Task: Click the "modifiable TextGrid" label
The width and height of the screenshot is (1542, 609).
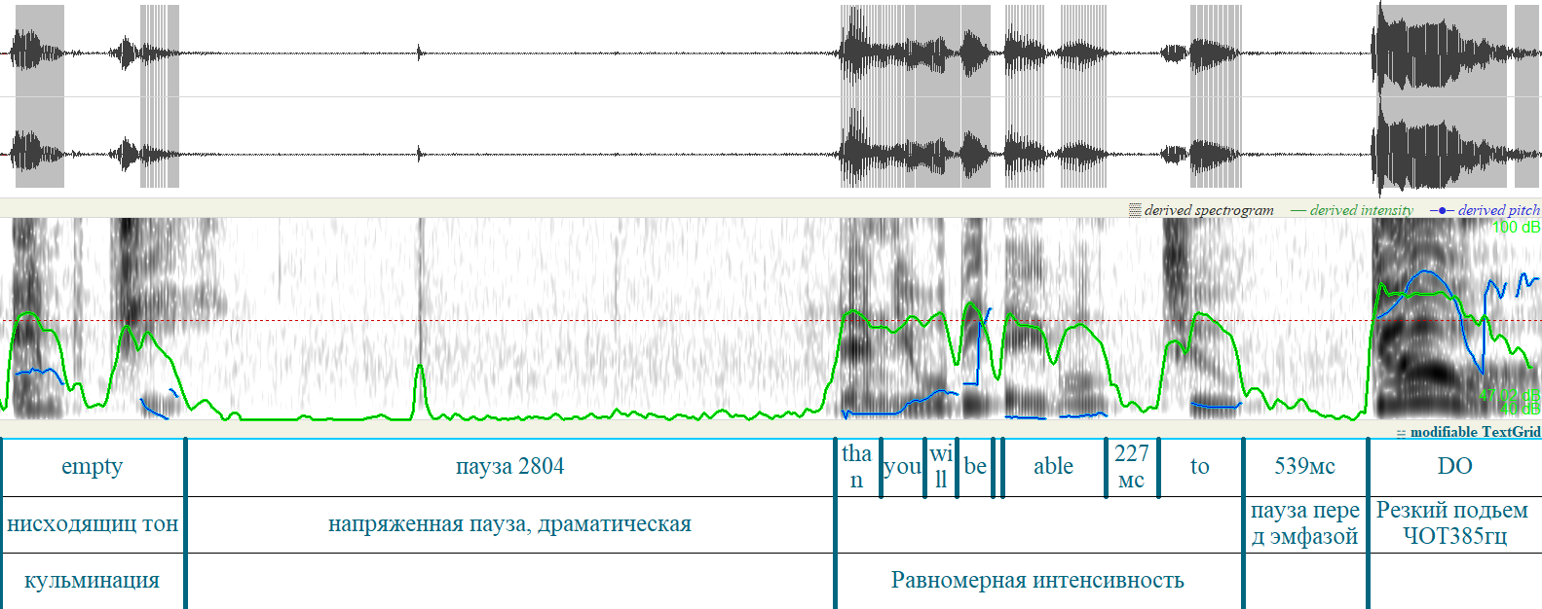Action: tap(1475, 432)
